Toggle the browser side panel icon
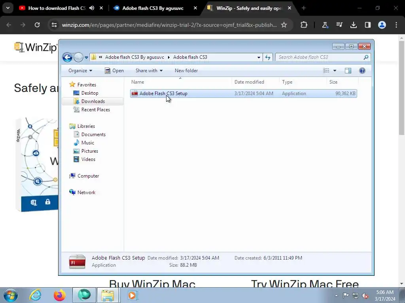The height and width of the screenshot is (303, 405). [x=367, y=25]
